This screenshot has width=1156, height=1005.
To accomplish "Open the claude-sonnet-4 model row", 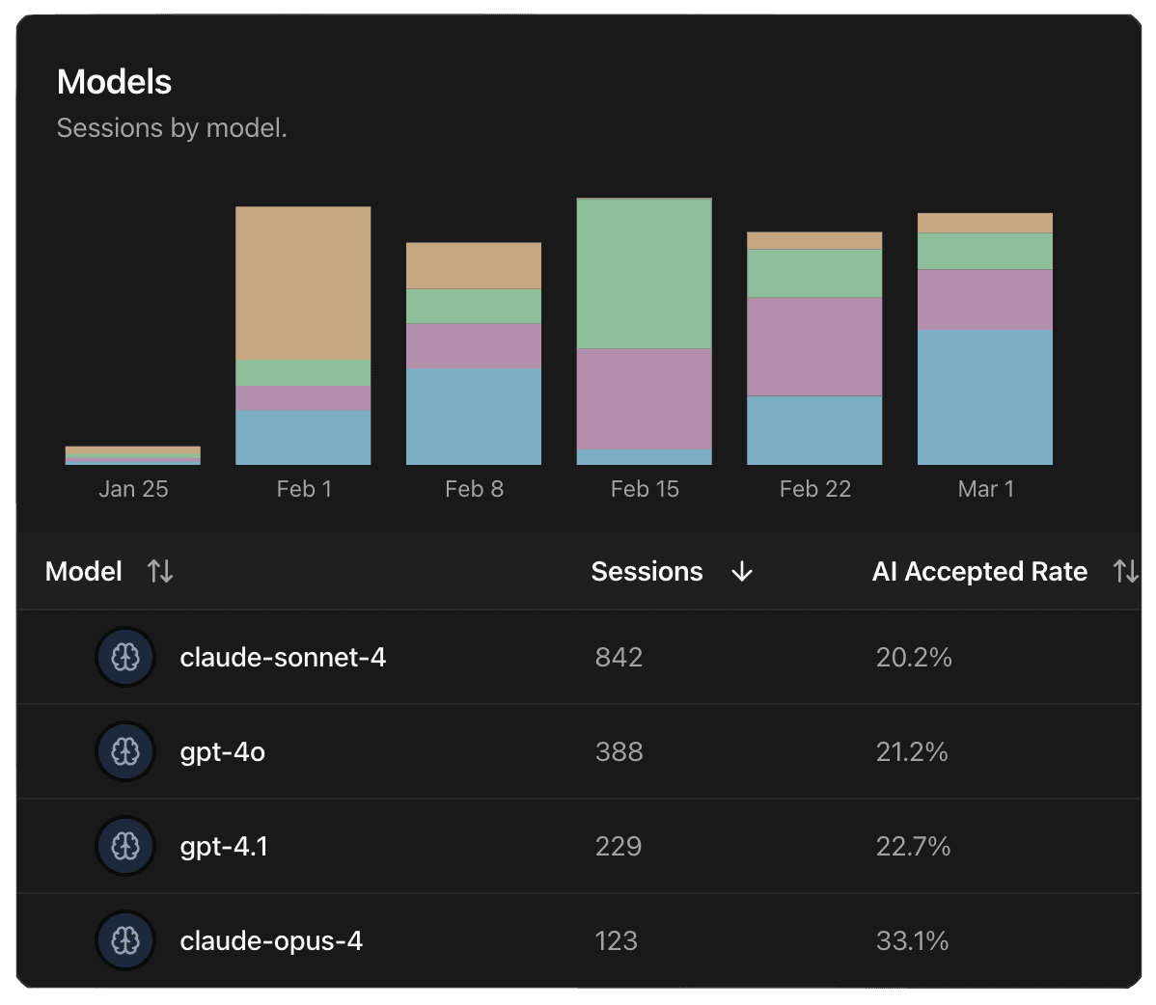I will coord(283,658).
